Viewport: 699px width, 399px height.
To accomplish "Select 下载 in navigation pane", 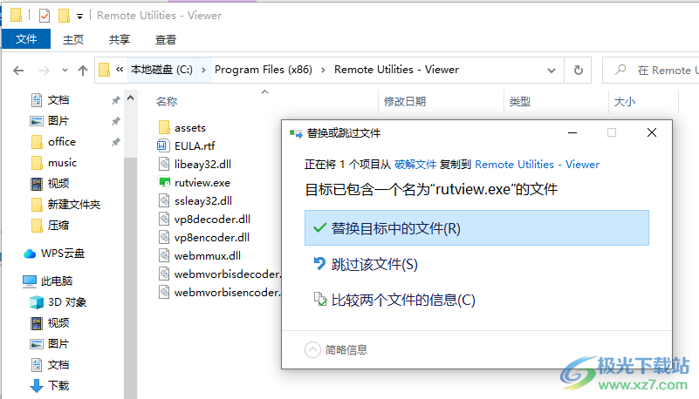I will tap(58, 386).
